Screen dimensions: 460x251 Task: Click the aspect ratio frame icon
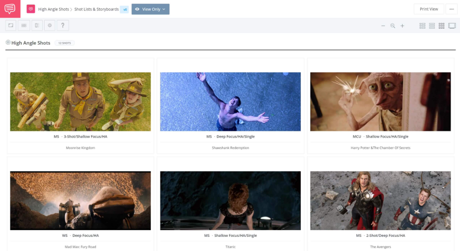point(11,25)
